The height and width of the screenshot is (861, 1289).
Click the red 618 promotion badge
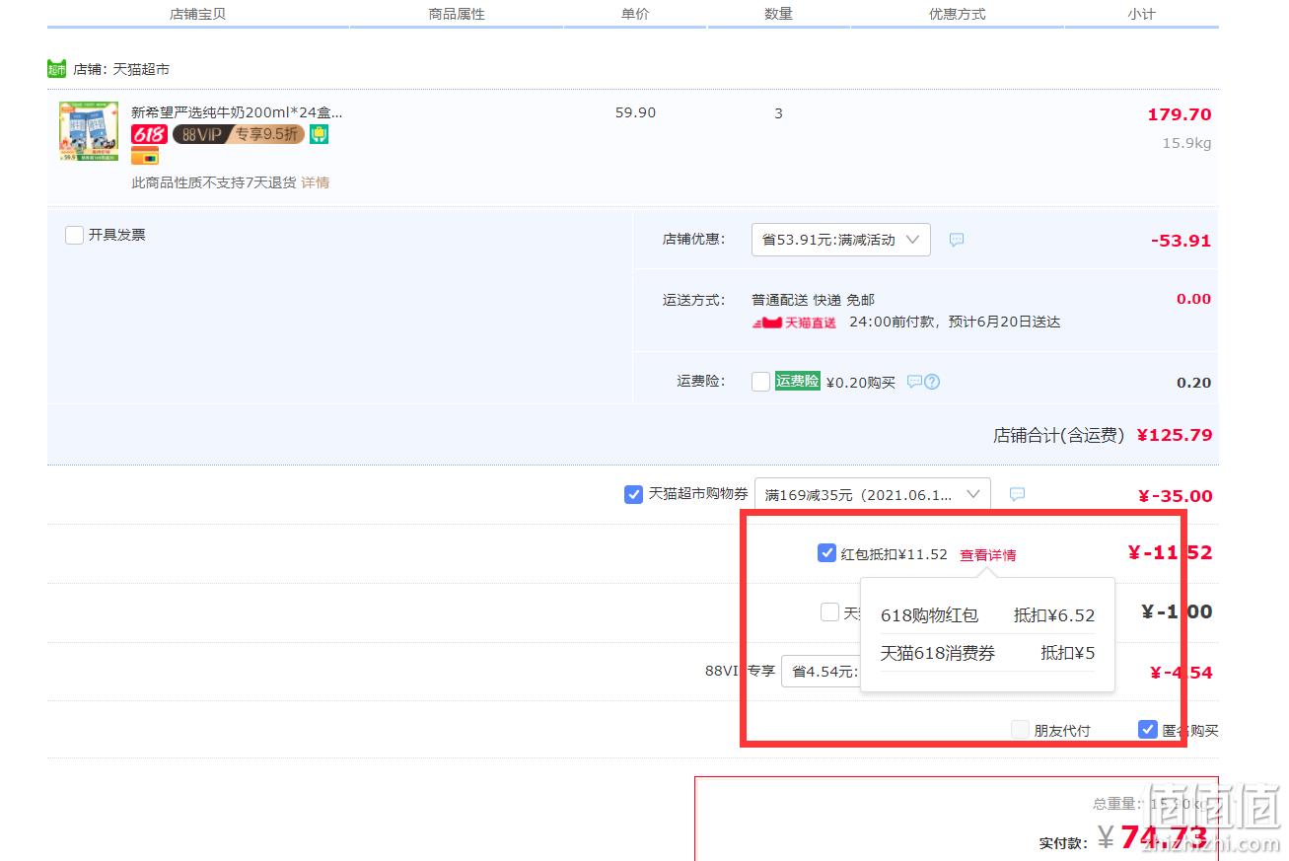pos(150,134)
